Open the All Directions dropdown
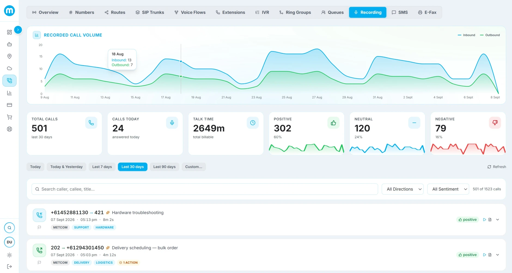Image resolution: width=512 pixels, height=273 pixels. 403,189
